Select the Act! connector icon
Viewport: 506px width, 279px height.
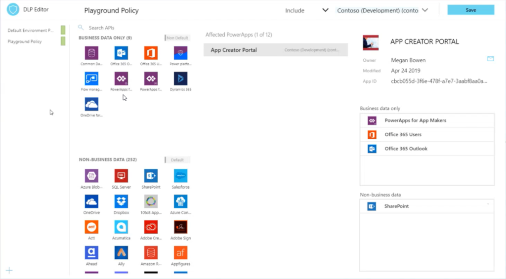[91, 227]
